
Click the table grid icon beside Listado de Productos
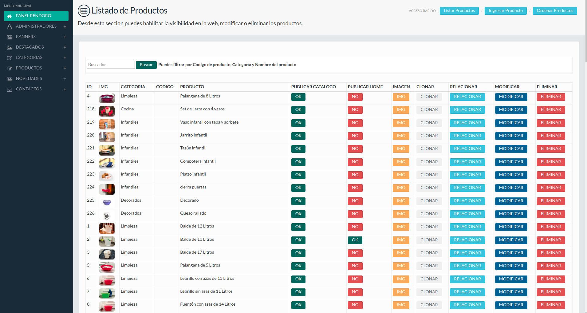coord(84,11)
